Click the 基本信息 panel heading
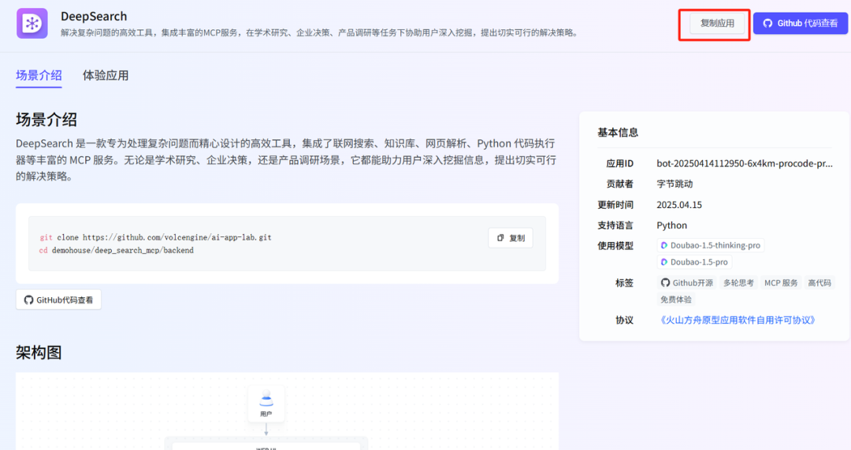The image size is (851, 450). (618, 132)
